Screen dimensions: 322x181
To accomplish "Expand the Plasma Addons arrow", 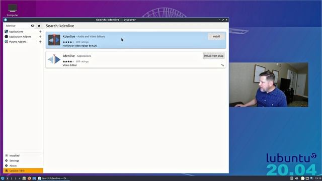I will (x=40, y=42).
